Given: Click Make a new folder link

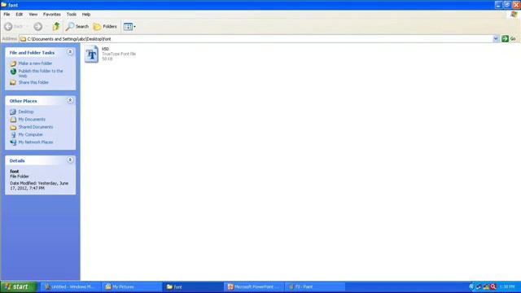Looking at the screenshot, I should click(35, 63).
